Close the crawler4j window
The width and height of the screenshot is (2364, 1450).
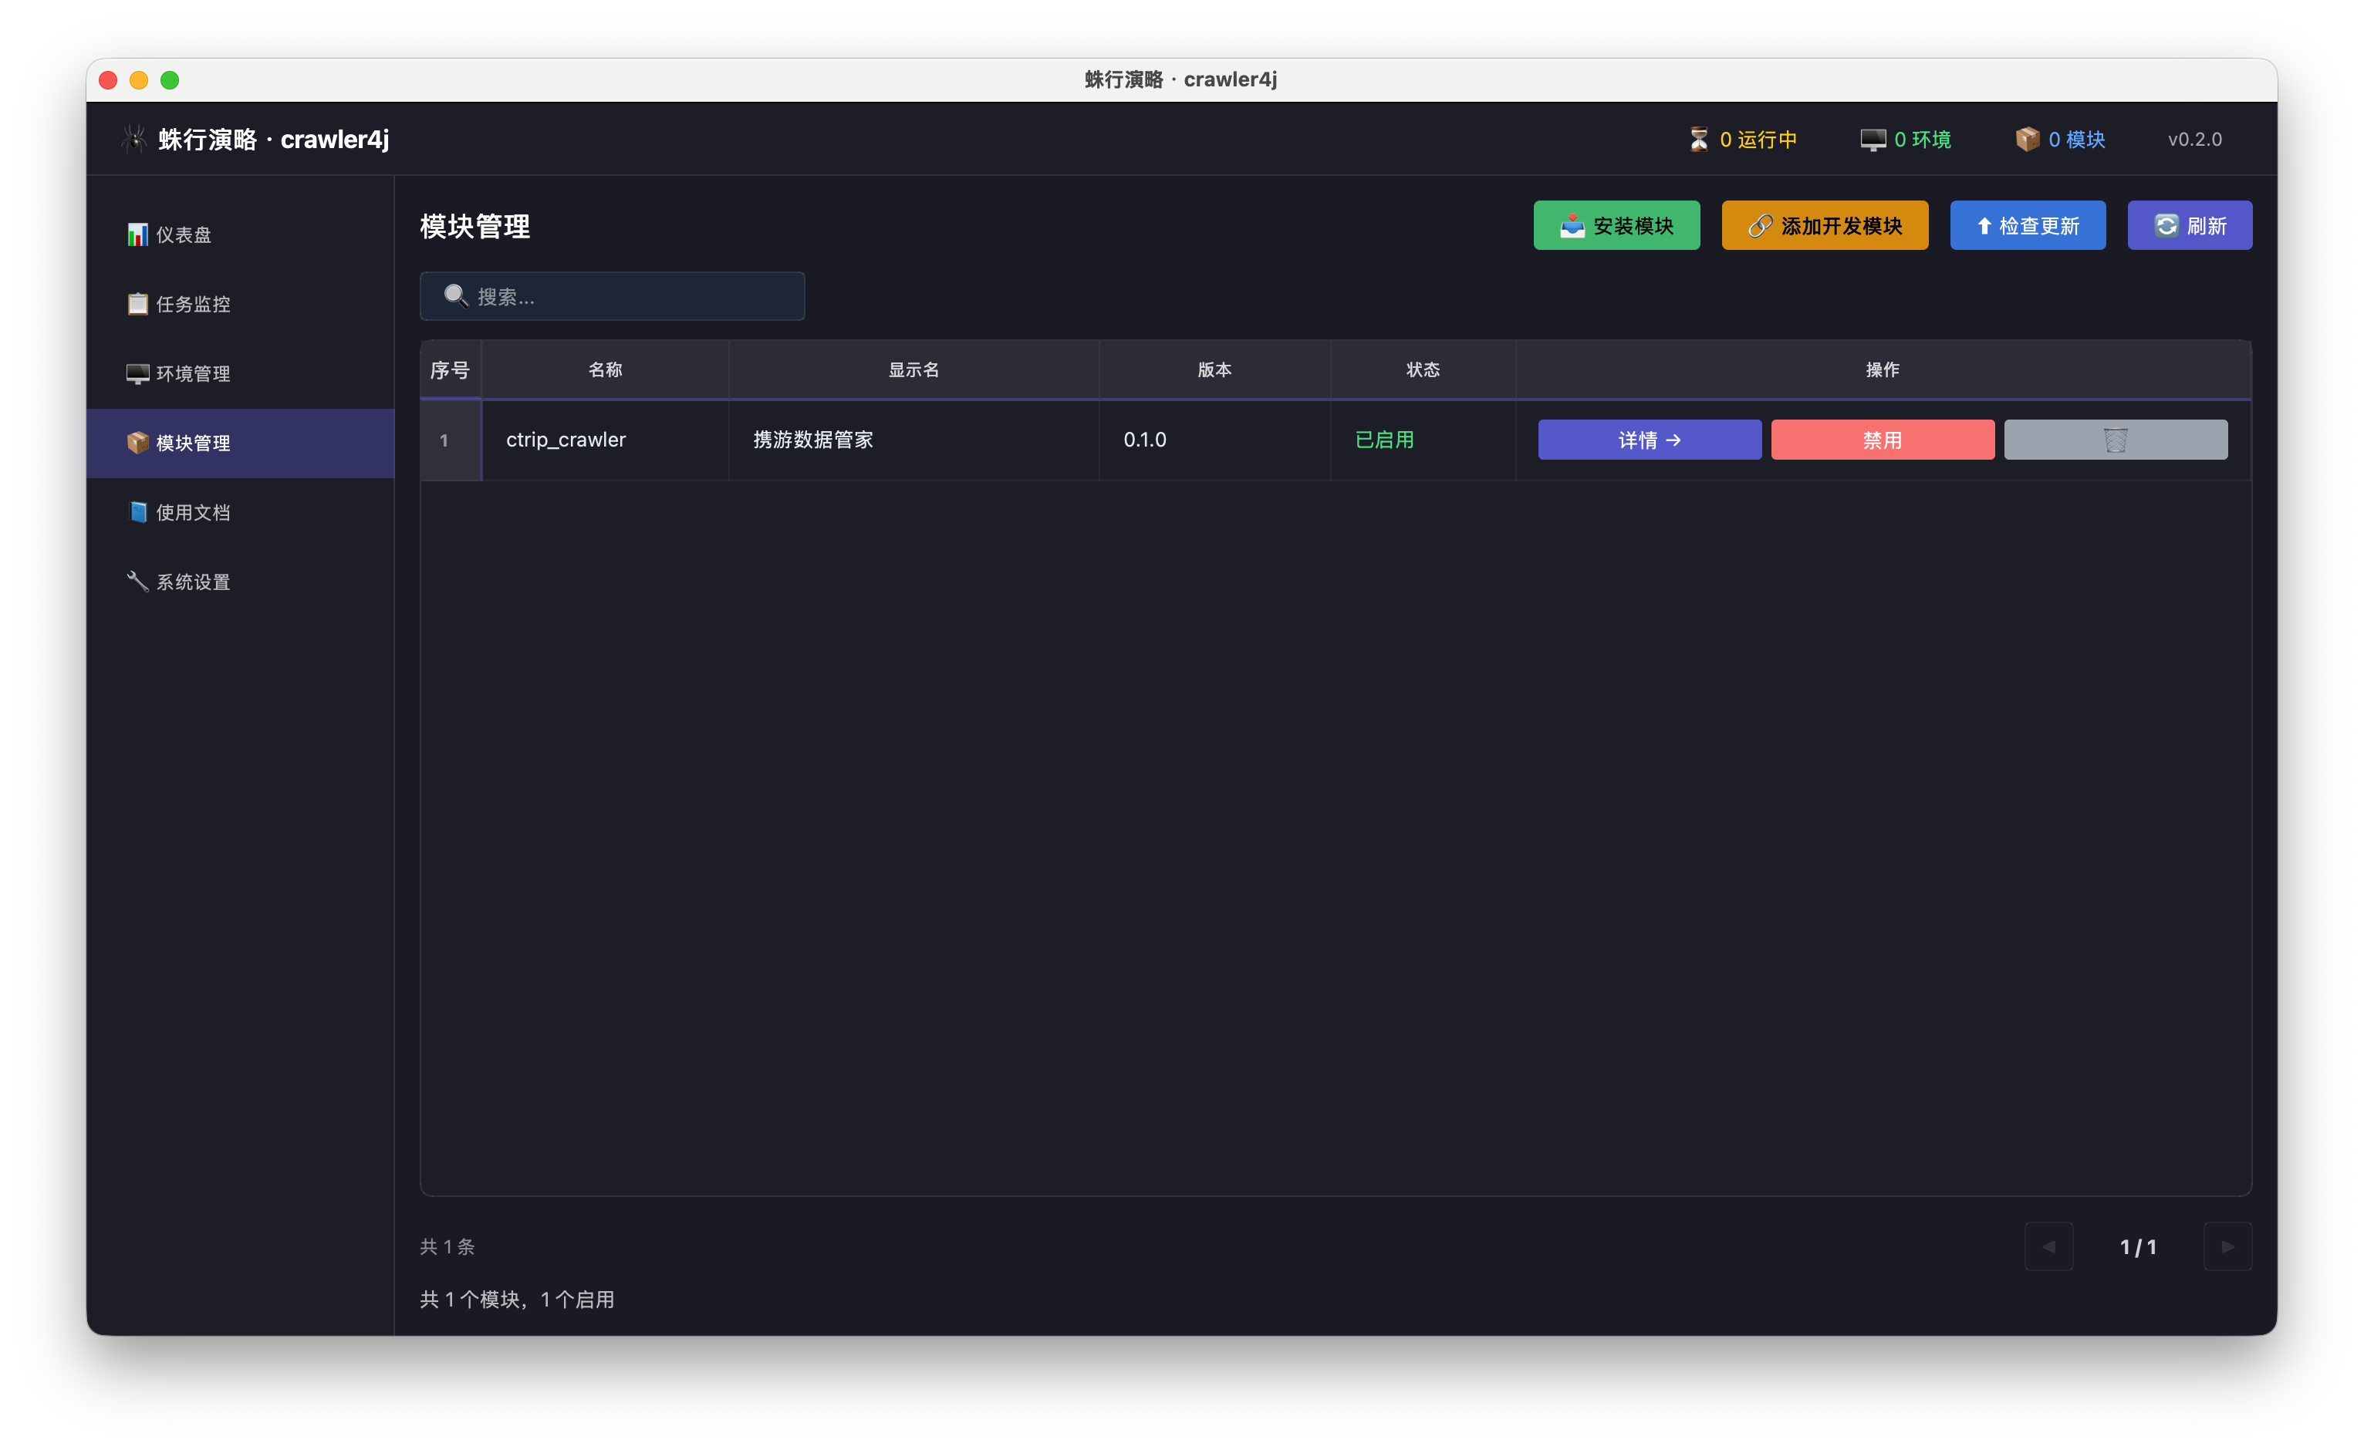tap(109, 79)
